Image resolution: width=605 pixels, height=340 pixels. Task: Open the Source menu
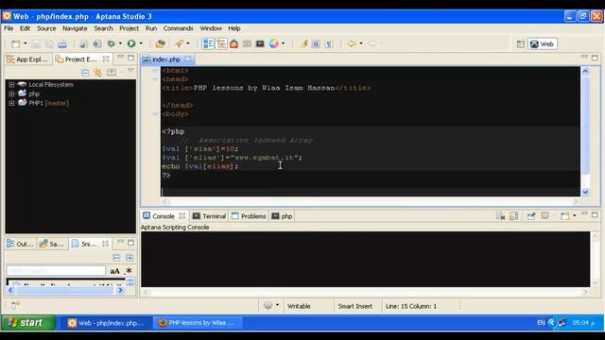(x=46, y=28)
